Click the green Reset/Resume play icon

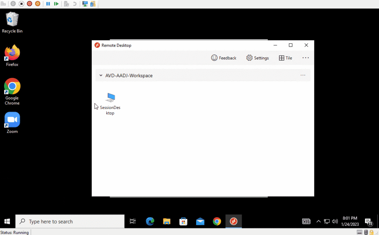coord(56,4)
